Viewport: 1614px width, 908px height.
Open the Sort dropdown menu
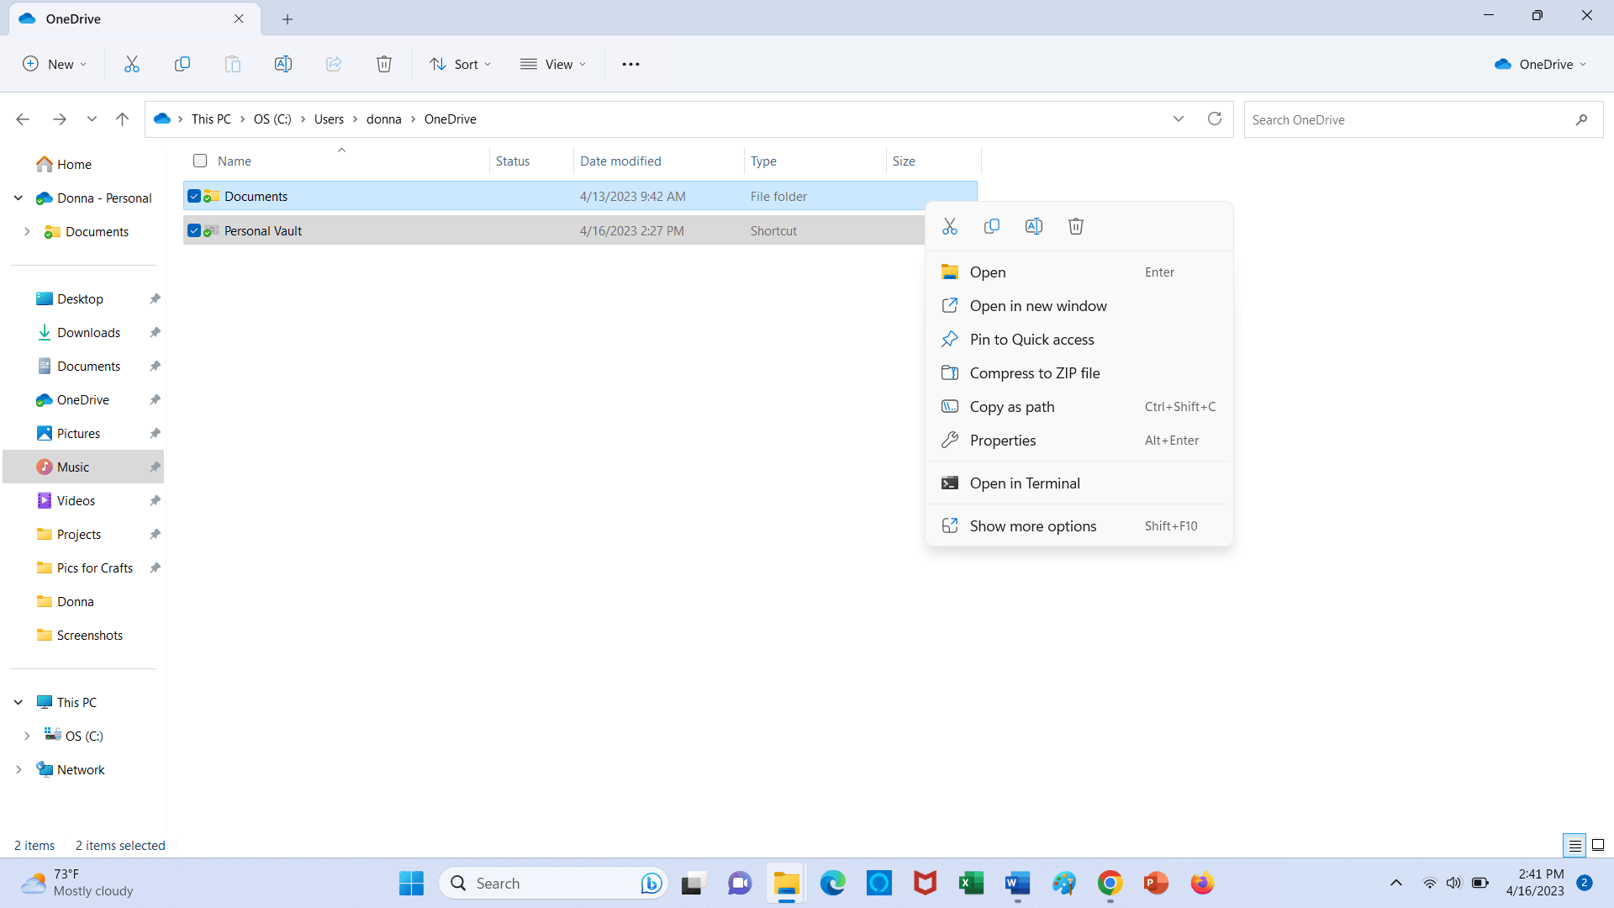pos(460,64)
